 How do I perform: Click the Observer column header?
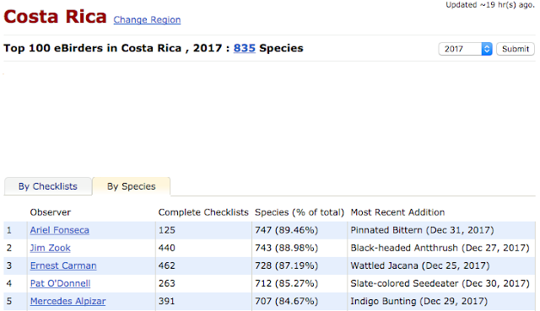(x=51, y=212)
